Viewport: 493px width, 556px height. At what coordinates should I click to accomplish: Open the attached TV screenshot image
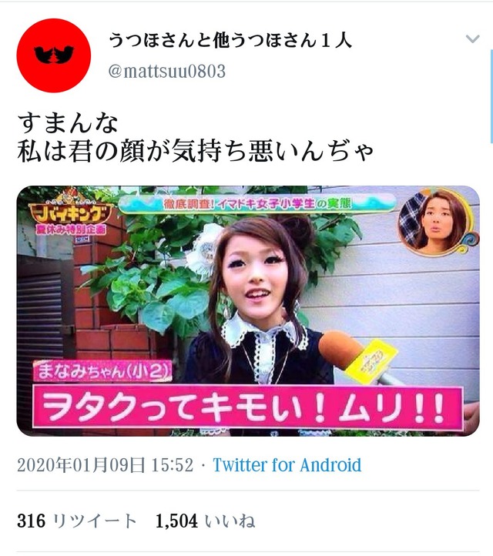coord(248,311)
